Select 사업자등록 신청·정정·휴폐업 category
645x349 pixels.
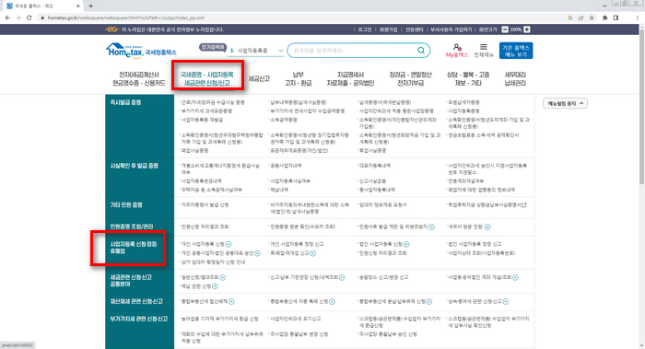(135, 248)
